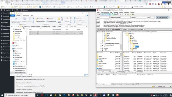172x97 pixels.
Task: Click FileZilla refresh file lists icon
Action: coord(113,14)
